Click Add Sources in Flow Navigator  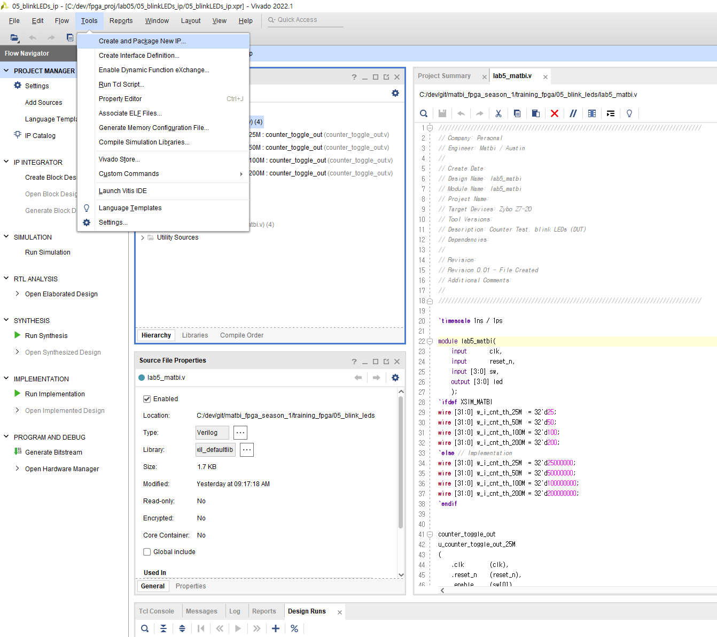(x=43, y=103)
